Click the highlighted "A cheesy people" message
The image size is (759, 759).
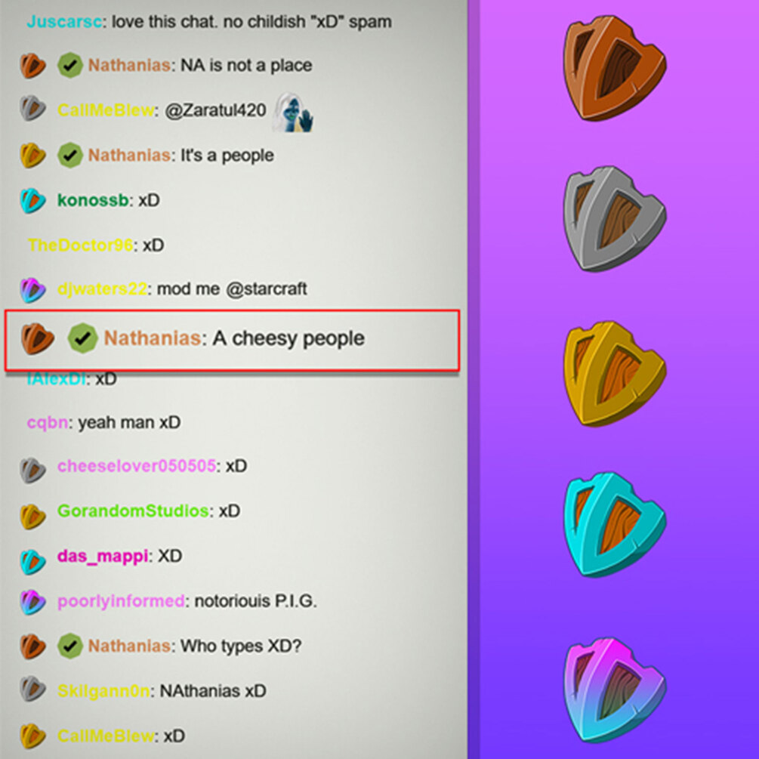point(232,341)
